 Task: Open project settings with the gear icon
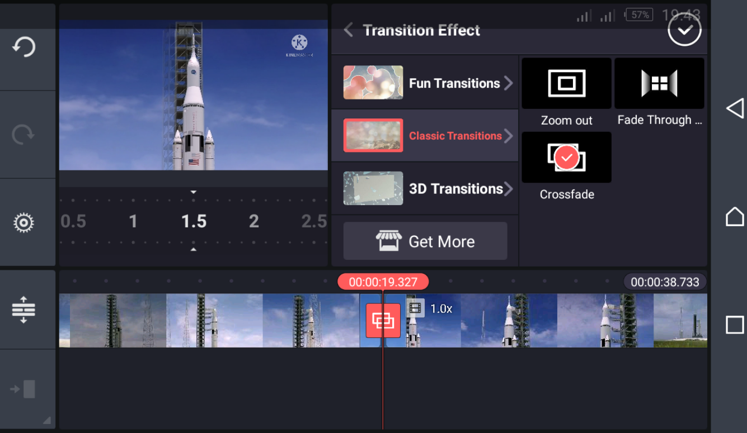[x=22, y=222]
